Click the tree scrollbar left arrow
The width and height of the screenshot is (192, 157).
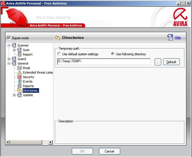(x=8, y=142)
